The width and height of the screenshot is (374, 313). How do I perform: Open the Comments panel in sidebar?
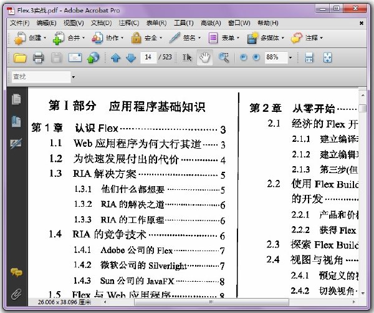[x=16, y=272]
